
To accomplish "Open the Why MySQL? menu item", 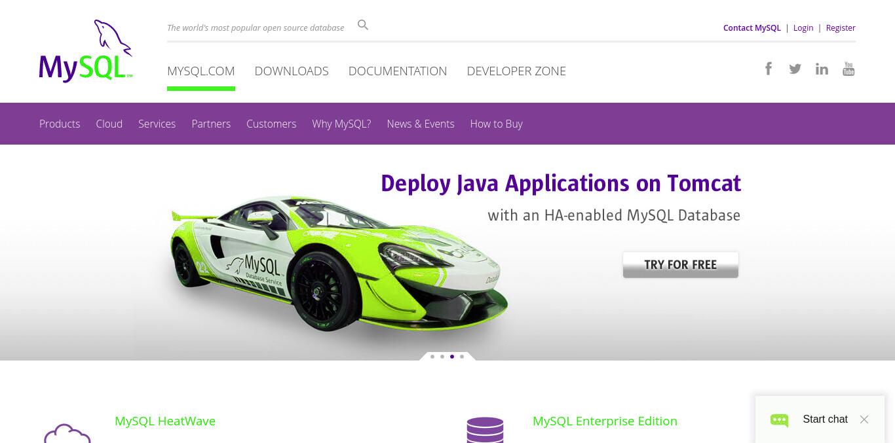I will tap(341, 124).
